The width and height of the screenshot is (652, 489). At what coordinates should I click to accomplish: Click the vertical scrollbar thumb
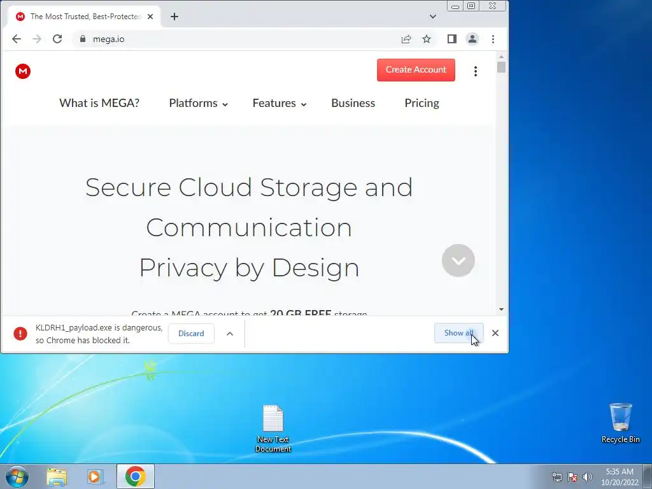coord(501,67)
